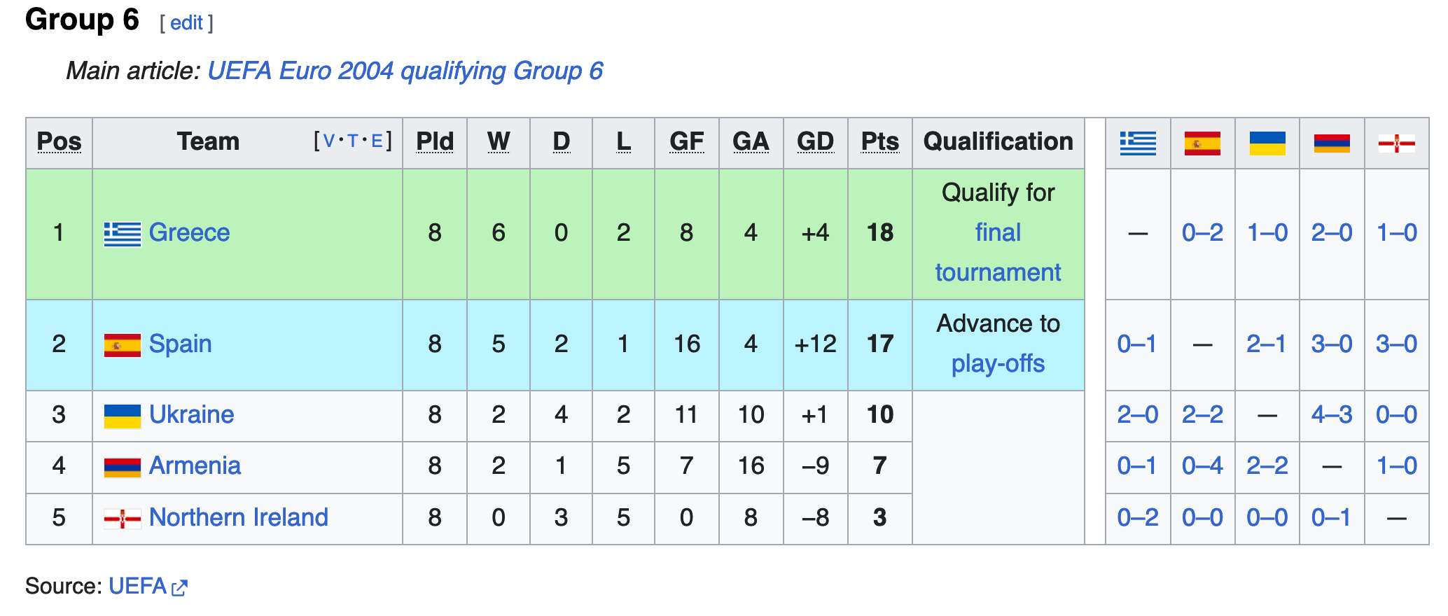
Task: Click the T talk template link
Action: tap(352, 141)
